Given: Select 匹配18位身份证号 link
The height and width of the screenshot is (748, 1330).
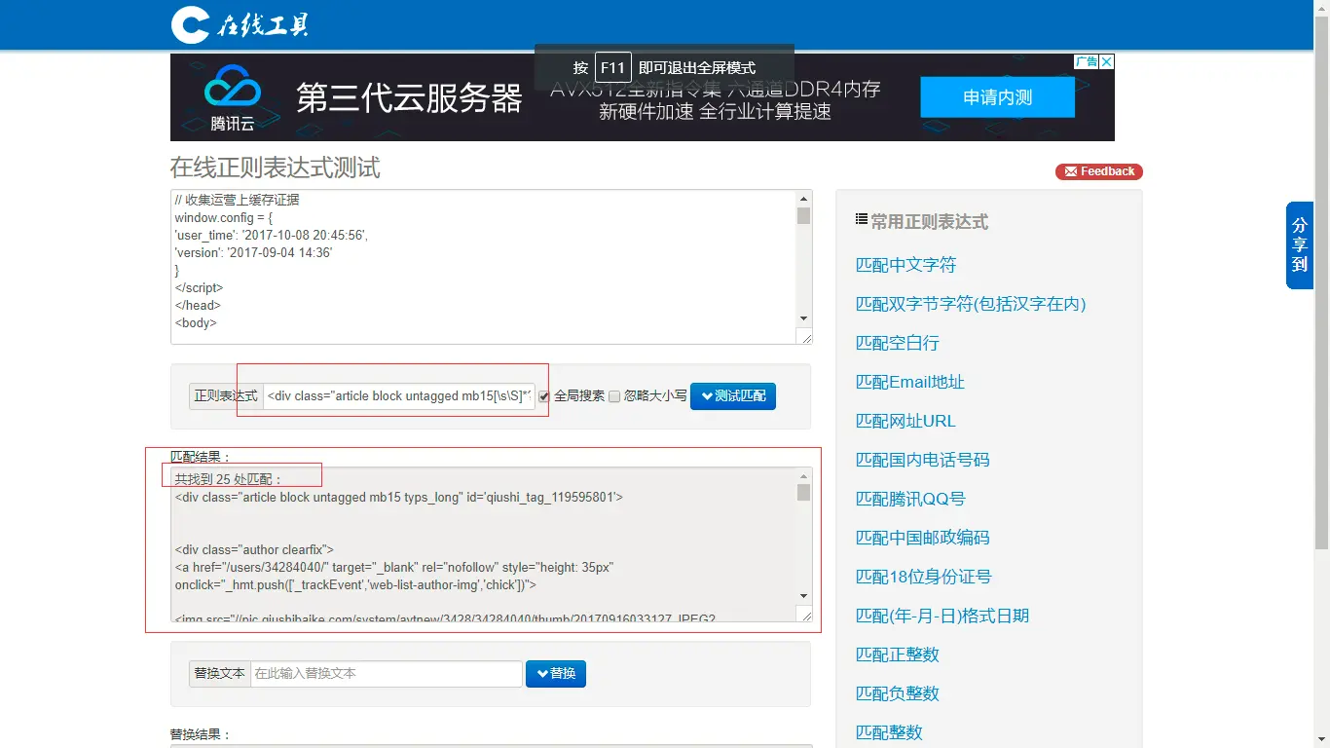Looking at the screenshot, I should (x=923, y=577).
